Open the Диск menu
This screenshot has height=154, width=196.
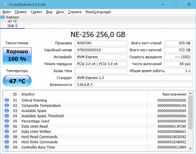coord(60,12)
